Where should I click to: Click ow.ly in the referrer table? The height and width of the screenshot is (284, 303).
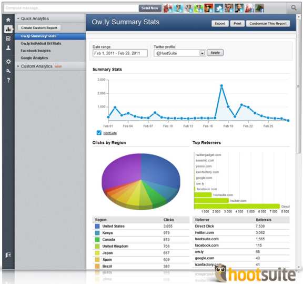199,252
